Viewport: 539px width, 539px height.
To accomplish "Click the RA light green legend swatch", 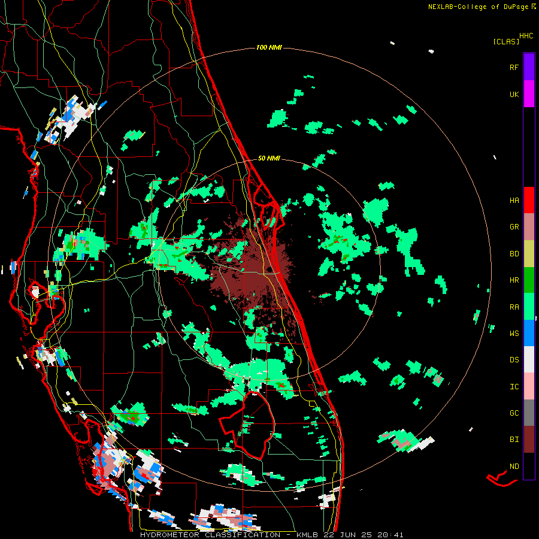I will pos(529,307).
